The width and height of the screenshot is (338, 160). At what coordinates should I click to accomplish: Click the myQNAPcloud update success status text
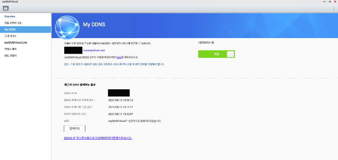[x=135, y=121]
